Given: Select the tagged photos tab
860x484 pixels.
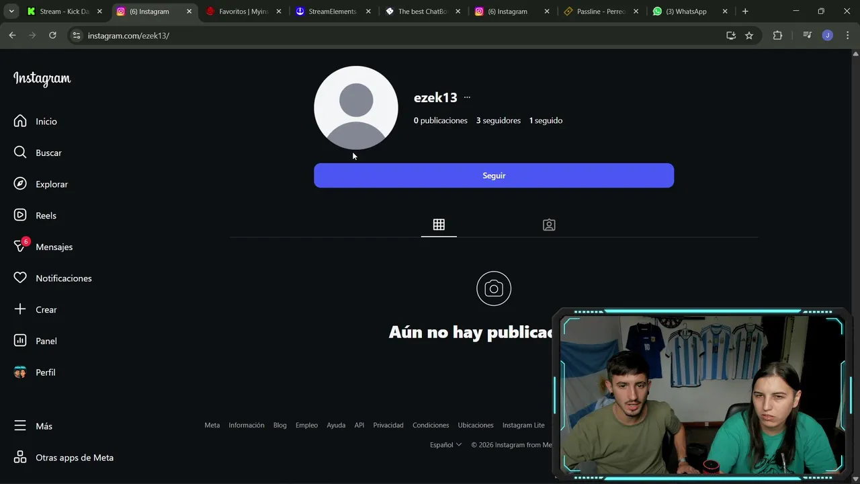Looking at the screenshot, I should point(549,225).
